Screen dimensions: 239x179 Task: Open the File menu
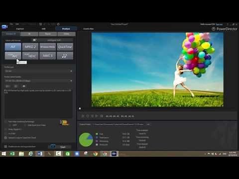click(11, 24)
